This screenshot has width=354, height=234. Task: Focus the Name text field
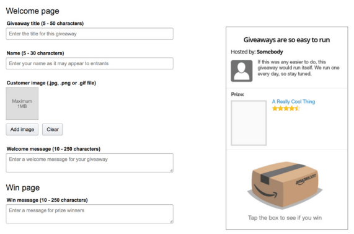[x=89, y=63]
